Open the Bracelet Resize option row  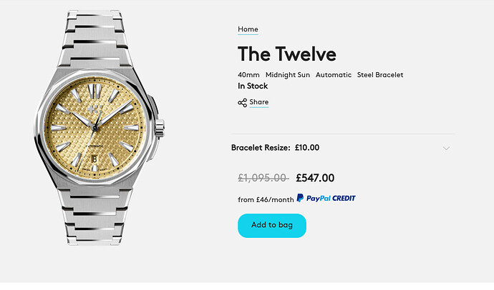click(343, 148)
